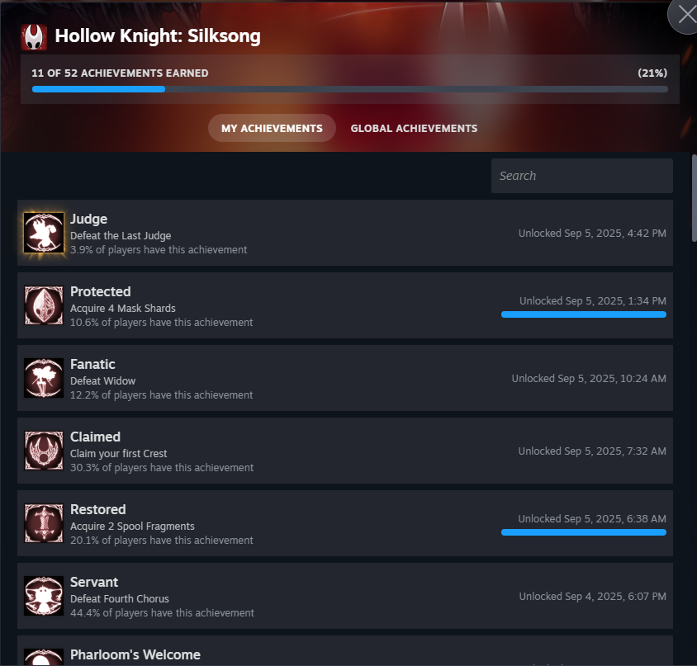Click the Judge achievement icon

(44, 233)
